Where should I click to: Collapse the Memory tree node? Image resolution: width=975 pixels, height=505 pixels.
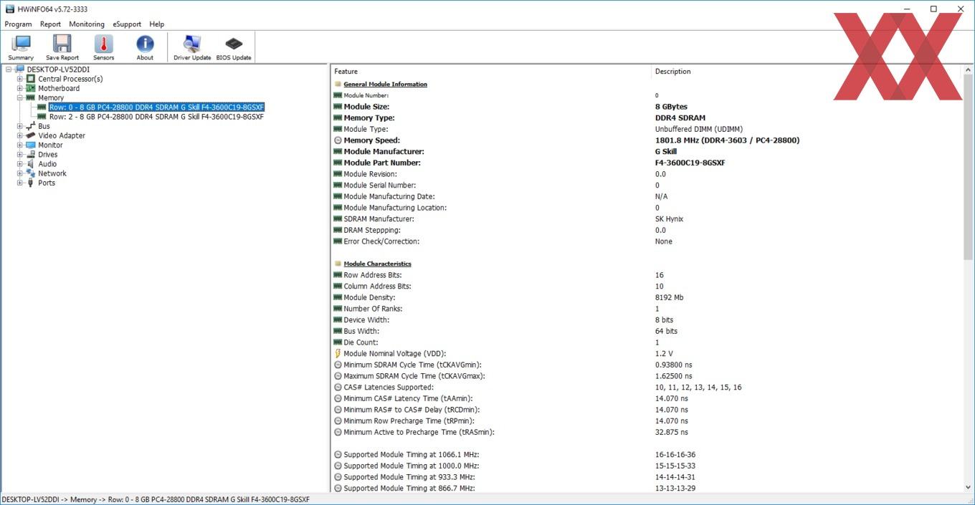[20, 97]
